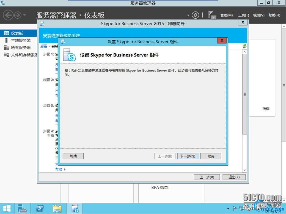The image size is (286, 214).
Task: Show hidden system tray icons
Action: click(228, 208)
